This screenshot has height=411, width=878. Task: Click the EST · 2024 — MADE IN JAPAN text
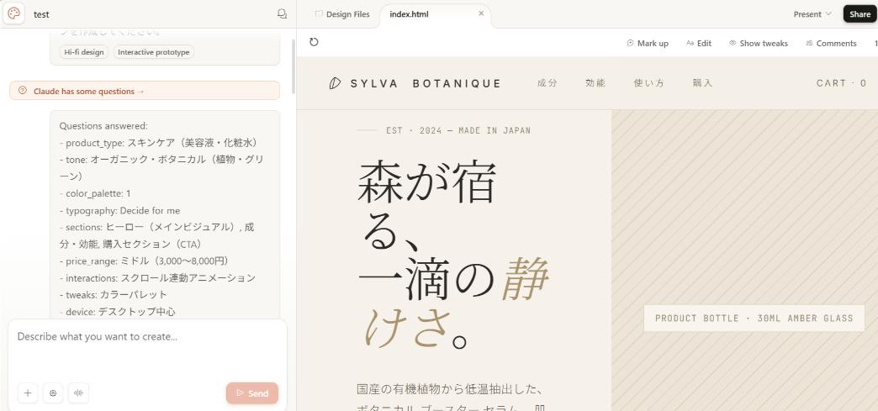458,130
